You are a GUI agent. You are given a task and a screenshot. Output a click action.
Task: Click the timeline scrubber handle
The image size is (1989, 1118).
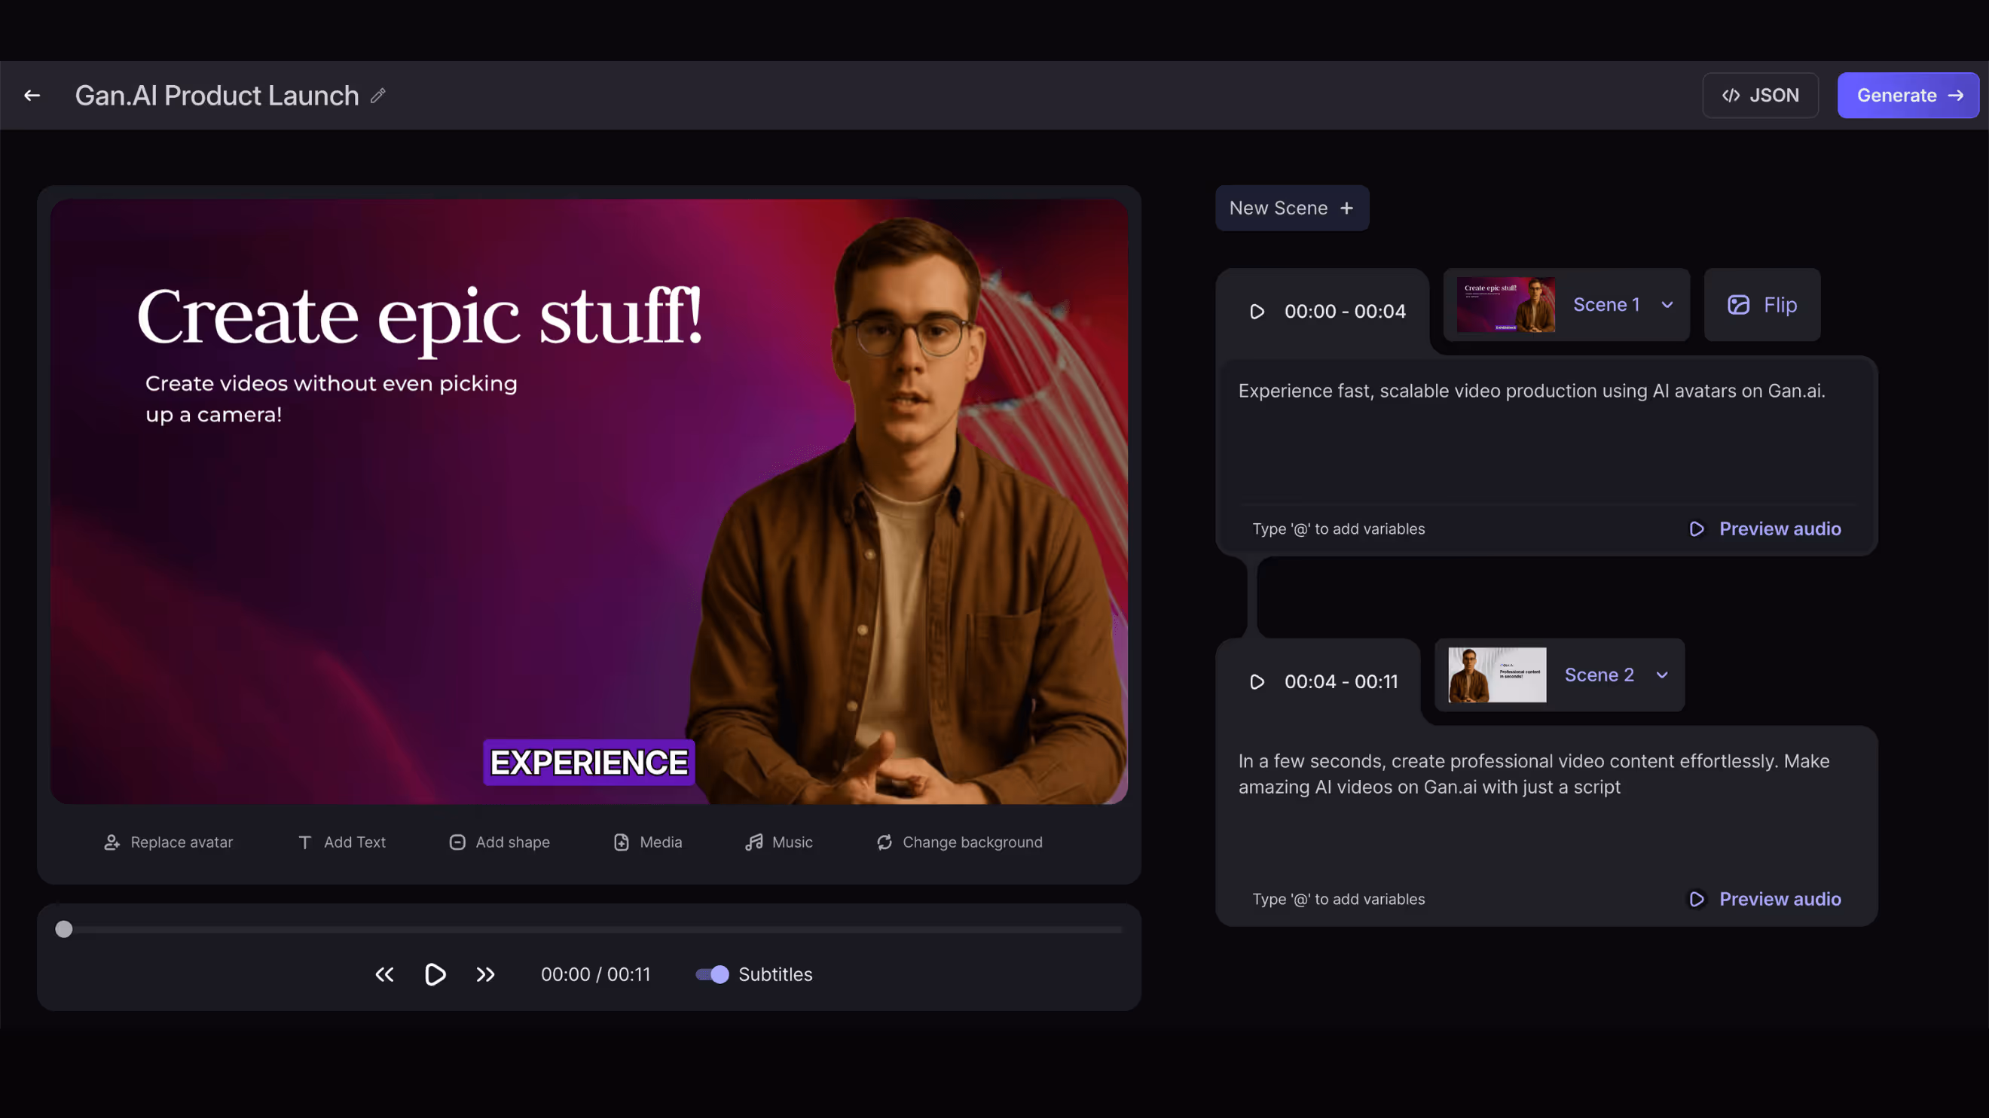click(64, 930)
